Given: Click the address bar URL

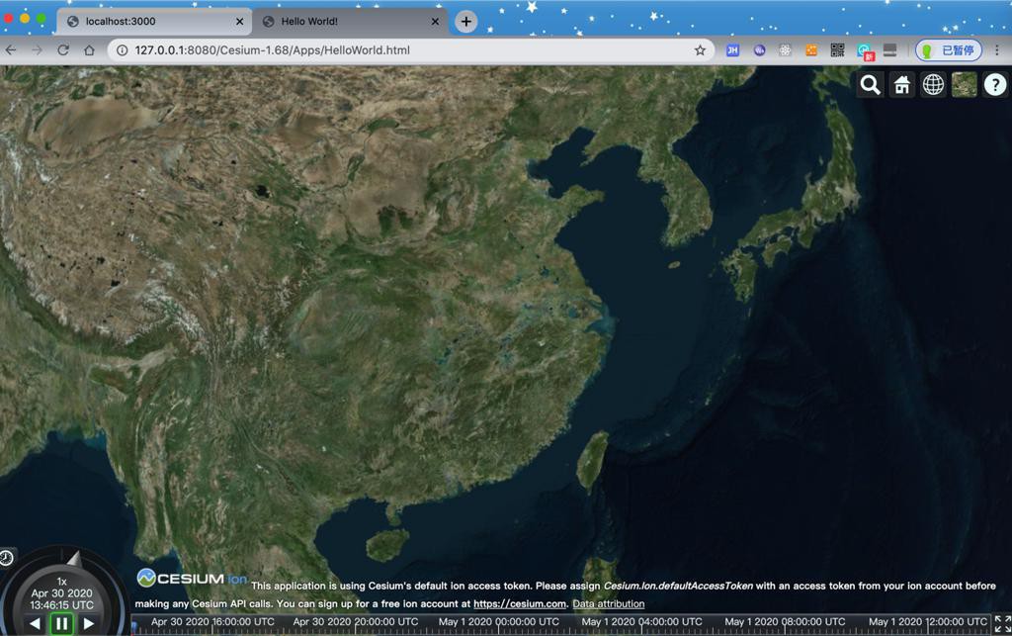Looking at the screenshot, I should 273,49.
